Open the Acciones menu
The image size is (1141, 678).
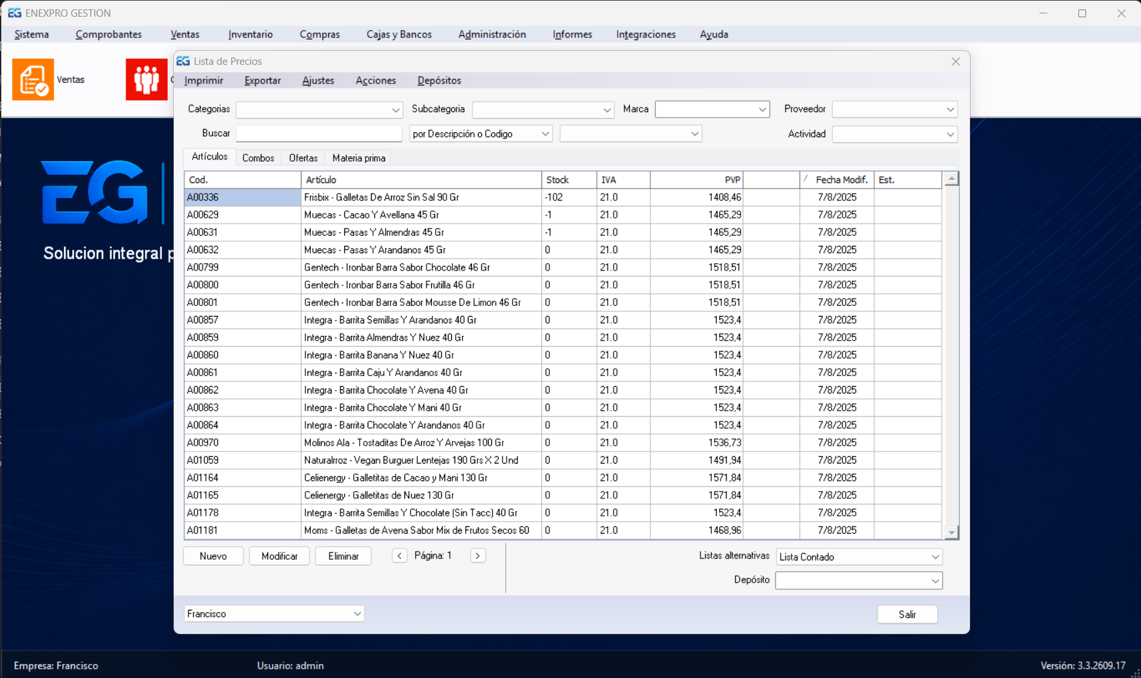tap(376, 81)
